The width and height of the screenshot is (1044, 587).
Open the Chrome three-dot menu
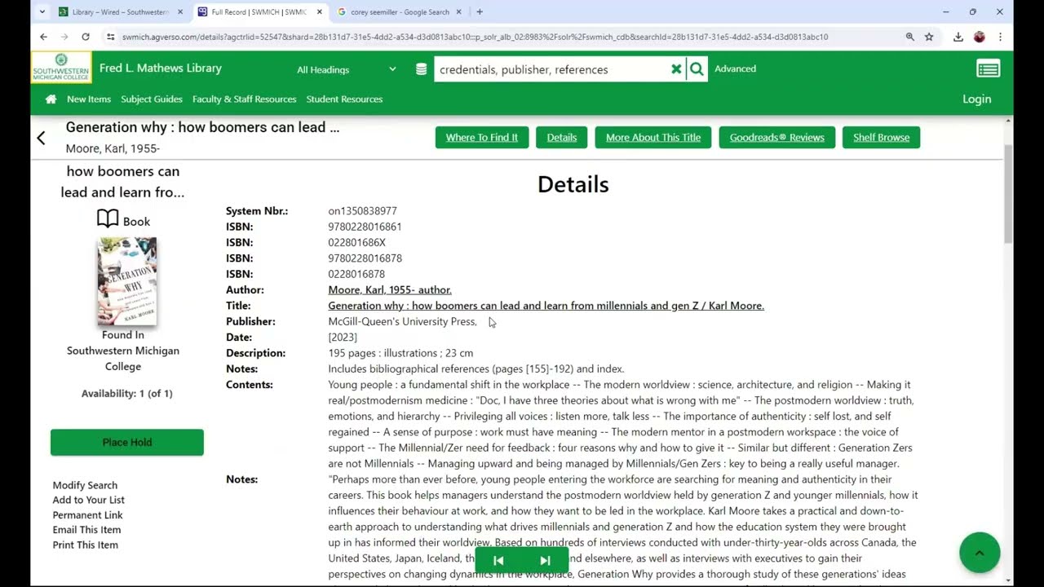click(x=1000, y=37)
